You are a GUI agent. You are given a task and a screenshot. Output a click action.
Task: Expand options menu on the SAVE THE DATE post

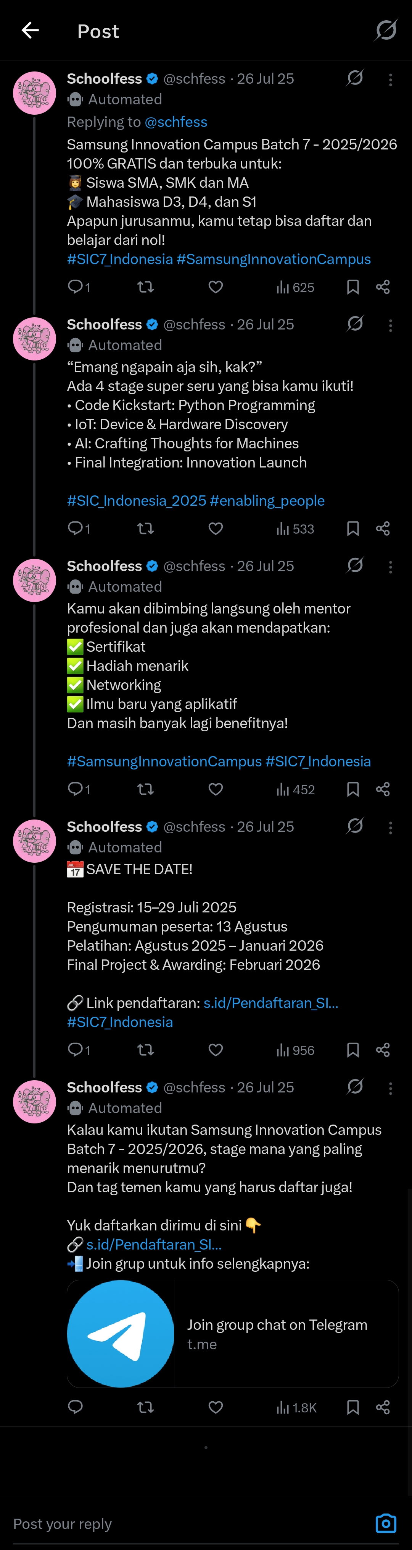pos(390,827)
